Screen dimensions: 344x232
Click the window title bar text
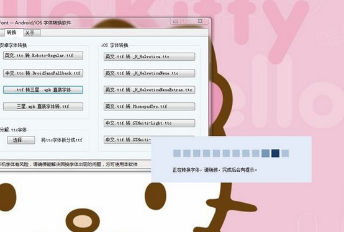[x=35, y=22]
